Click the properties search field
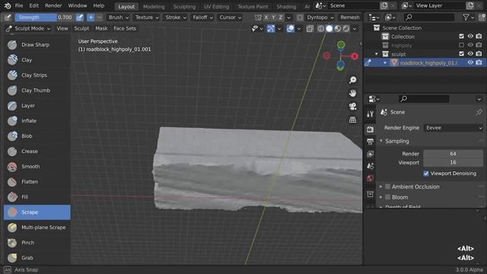The width and height of the screenshot is (487, 274). pos(425,99)
